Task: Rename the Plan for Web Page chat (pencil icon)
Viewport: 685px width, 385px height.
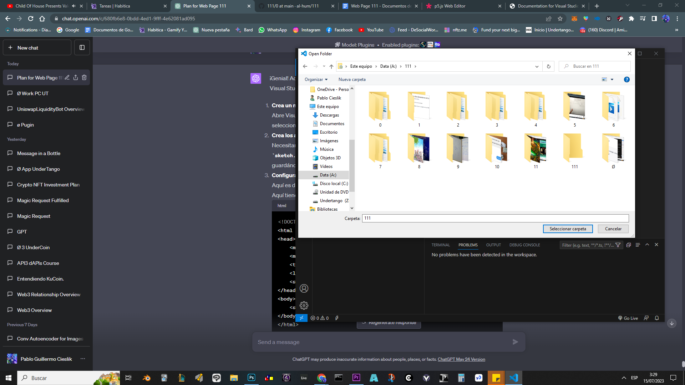Action: point(67,77)
